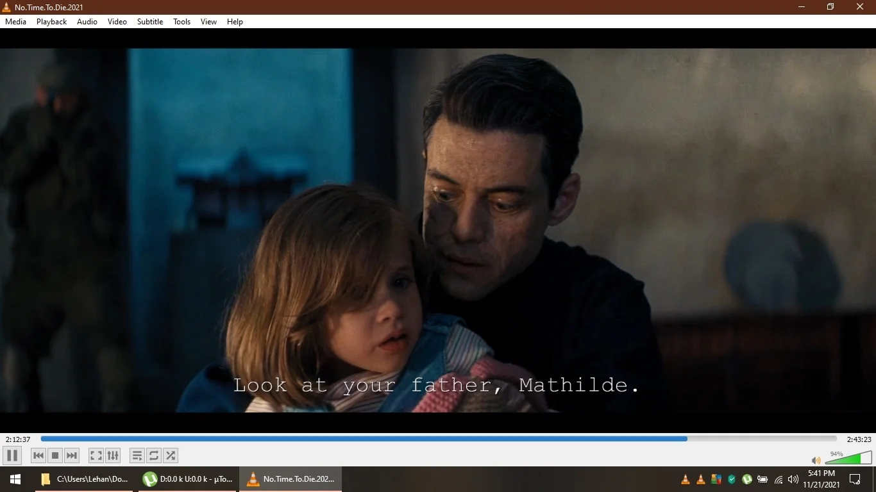Open the Windows Start menu
Image resolution: width=876 pixels, height=492 pixels.
[15, 479]
